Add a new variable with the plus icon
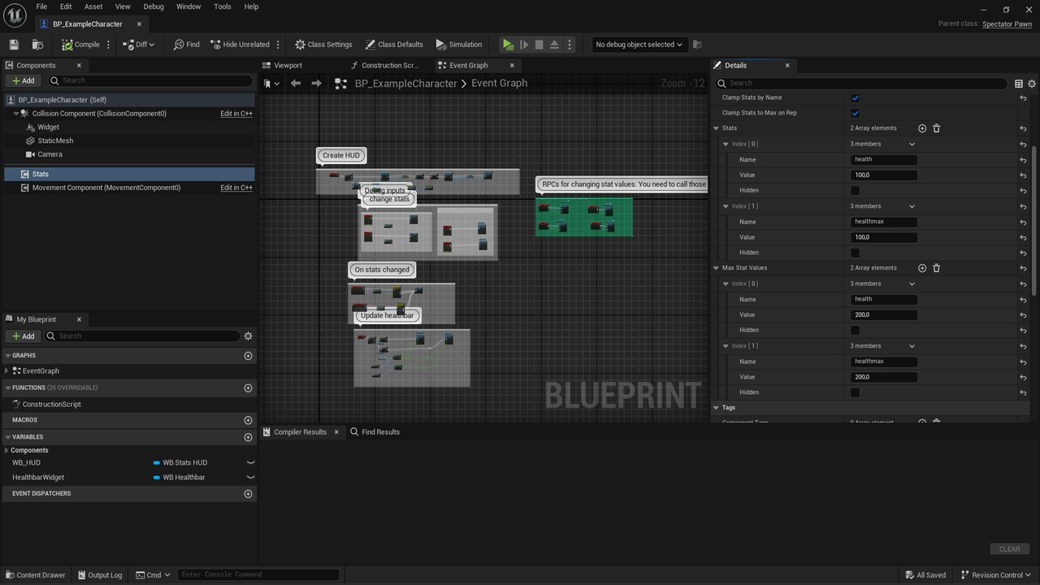 pyautogui.click(x=249, y=437)
